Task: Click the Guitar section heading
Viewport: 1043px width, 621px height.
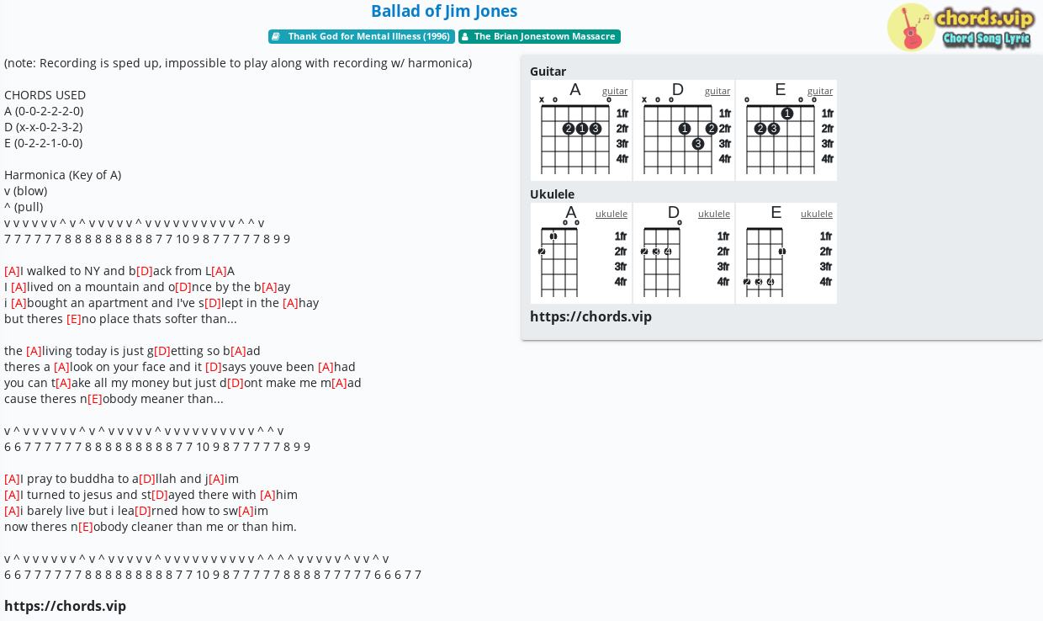Action: pos(548,72)
